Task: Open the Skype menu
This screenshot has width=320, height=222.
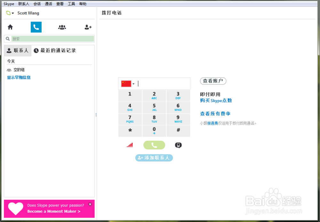Action: point(9,4)
